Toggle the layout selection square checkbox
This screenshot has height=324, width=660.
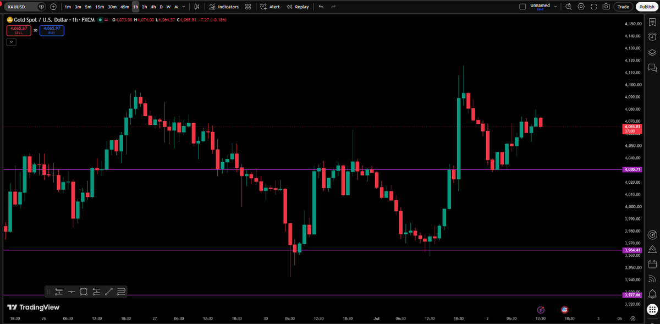[x=522, y=7]
